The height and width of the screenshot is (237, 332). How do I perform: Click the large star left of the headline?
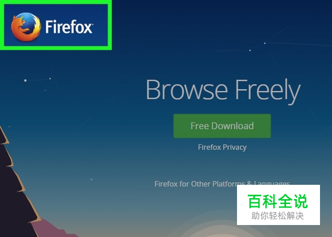[x=25, y=80]
